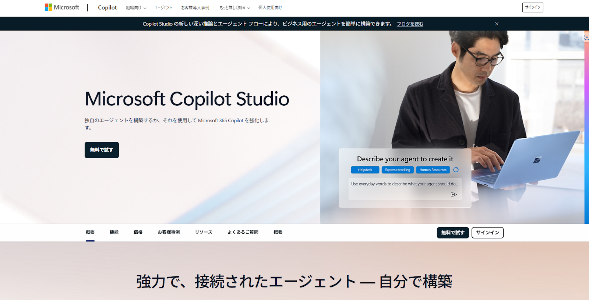This screenshot has width=589, height=300.
Task: Close the announcement banner
Action: point(497,24)
